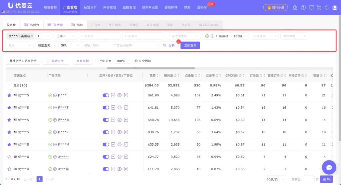
Task: Open customer service headset icon
Action: [295, 8]
